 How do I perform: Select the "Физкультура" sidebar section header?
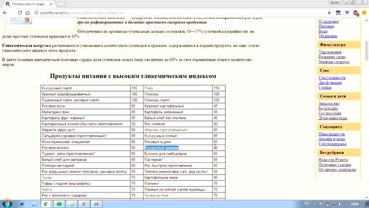338,44
